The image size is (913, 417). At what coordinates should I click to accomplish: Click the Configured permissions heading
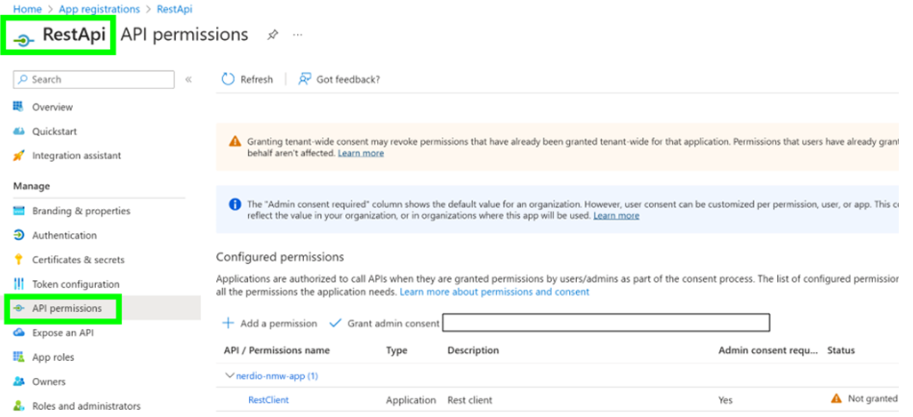(x=279, y=257)
